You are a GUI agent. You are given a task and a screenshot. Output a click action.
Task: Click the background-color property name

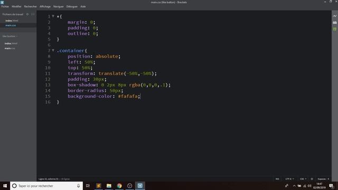(90, 96)
